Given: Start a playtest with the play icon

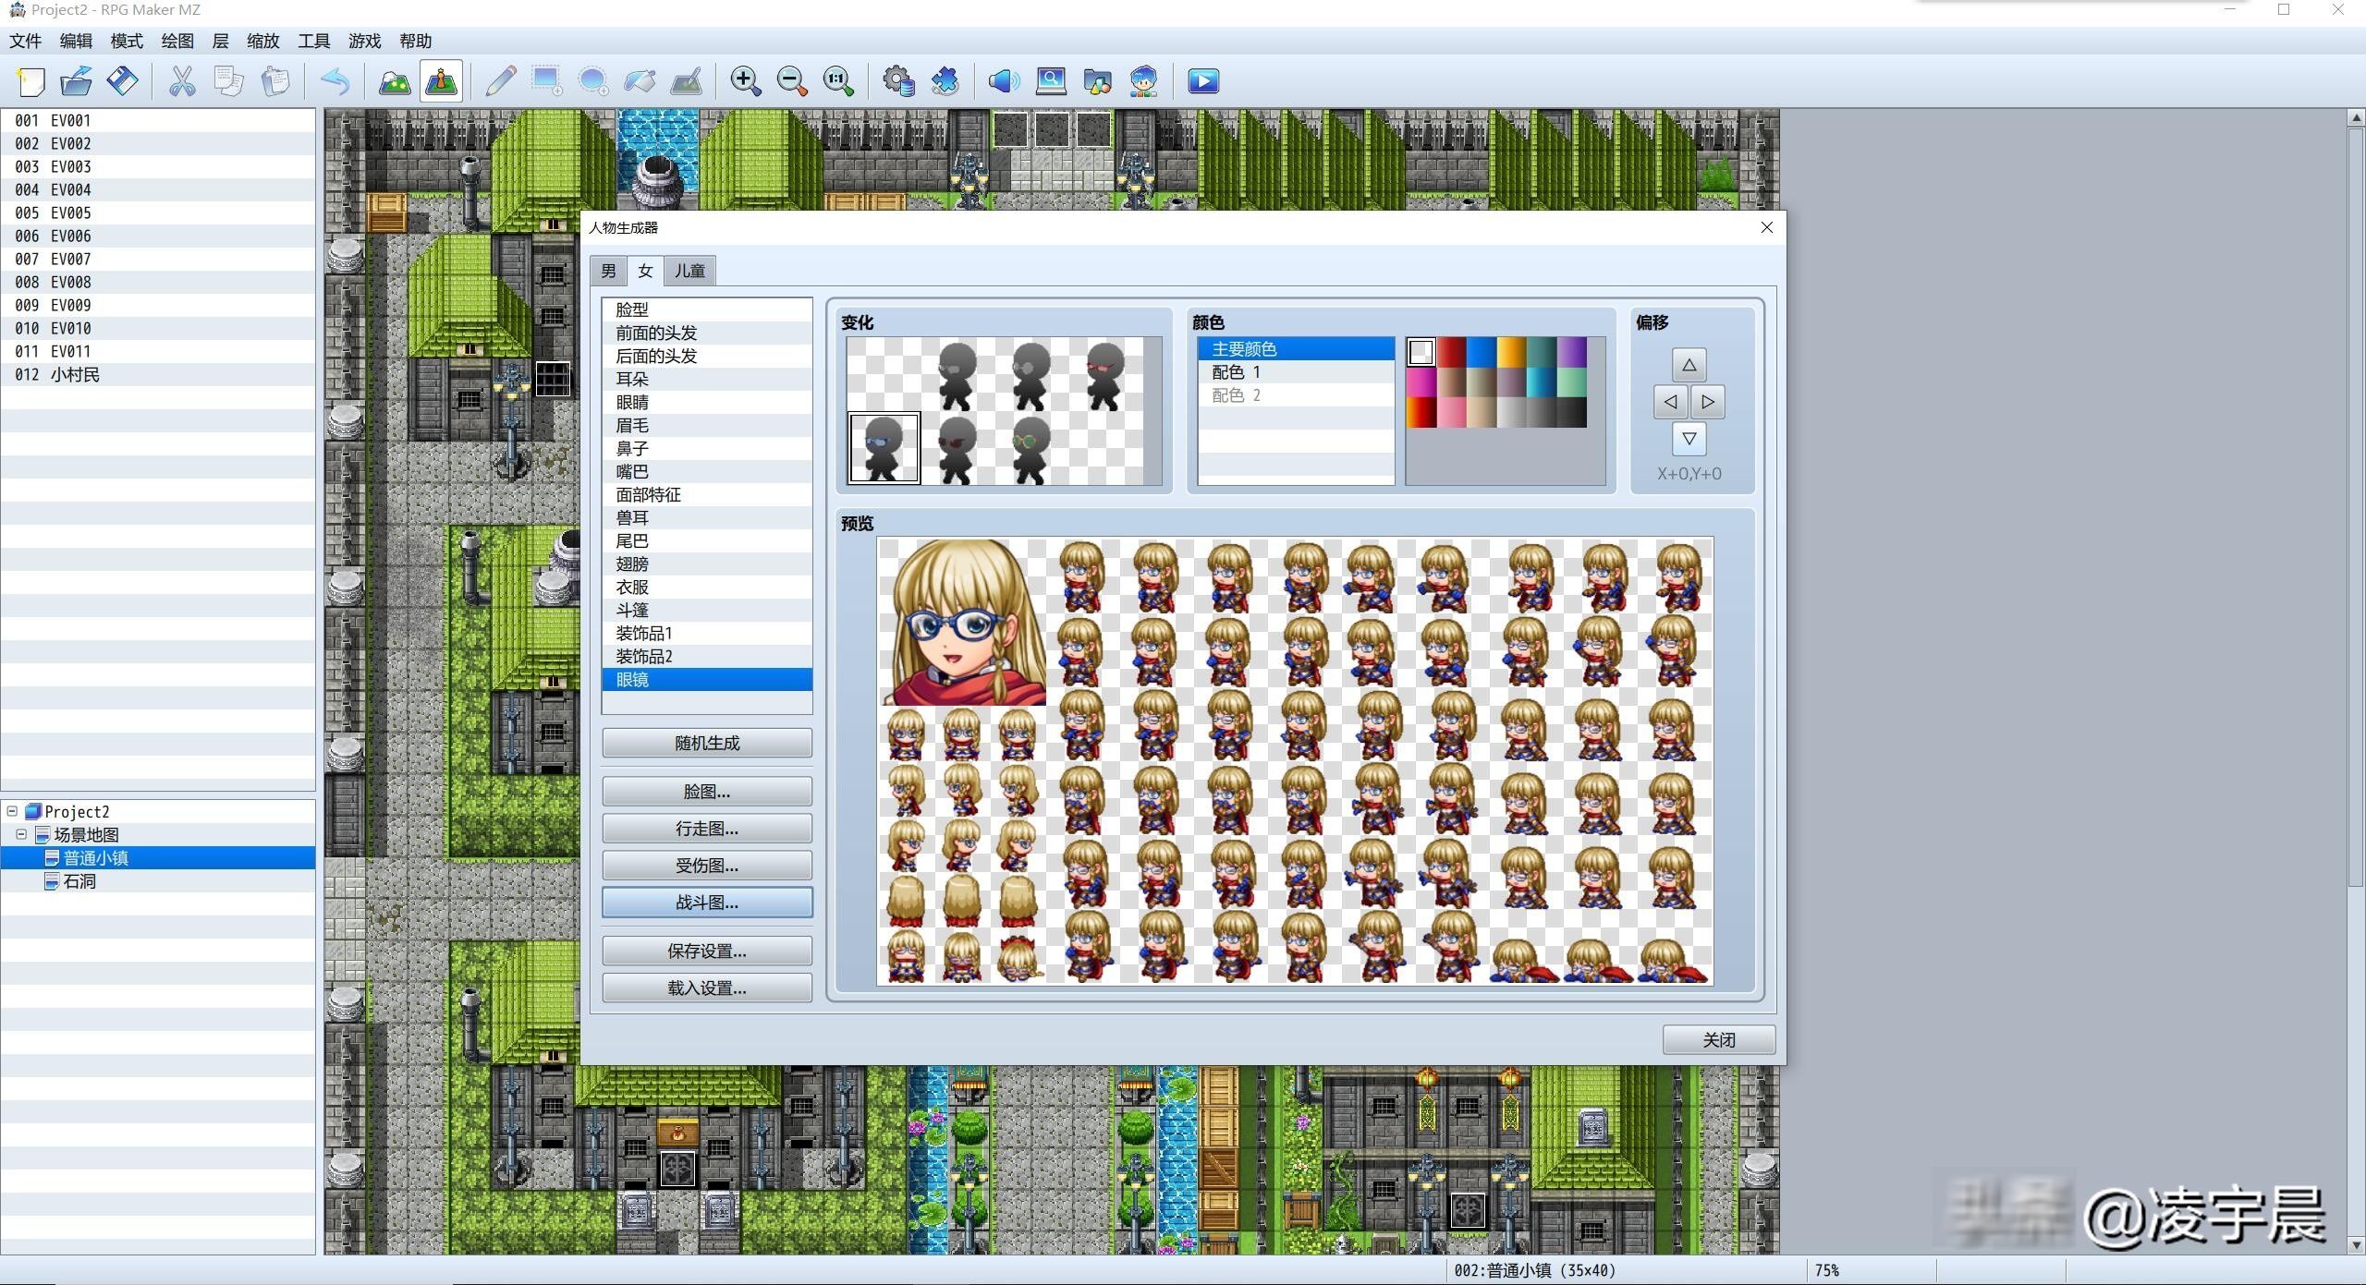Looking at the screenshot, I should (x=1201, y=80).
